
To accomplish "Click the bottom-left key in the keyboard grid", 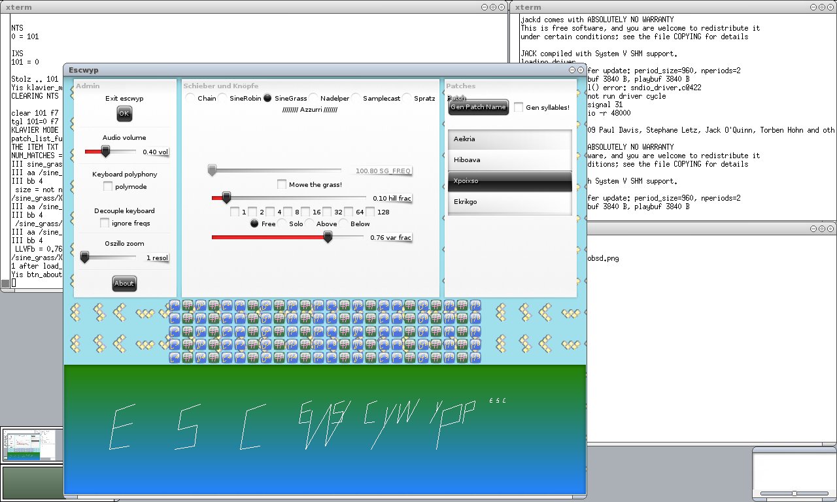I will click(x=175, y=358).
